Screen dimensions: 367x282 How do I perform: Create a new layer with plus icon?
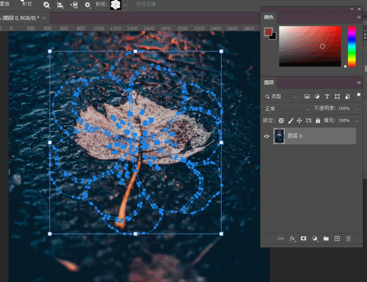(337, 238)
